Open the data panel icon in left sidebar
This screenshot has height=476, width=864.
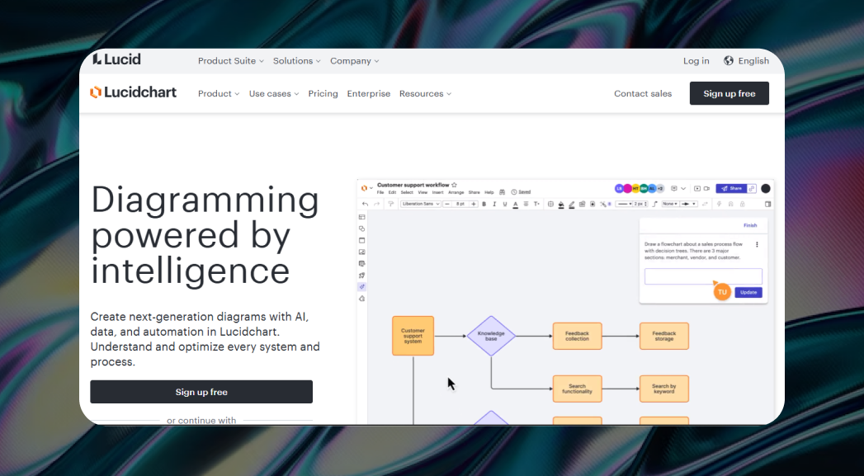pos(362,264)
